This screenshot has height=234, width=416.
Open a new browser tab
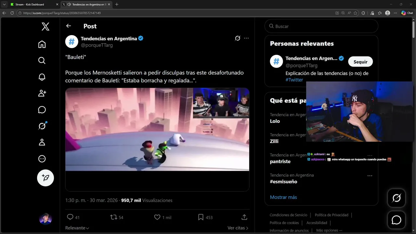[x=117, y=4]
